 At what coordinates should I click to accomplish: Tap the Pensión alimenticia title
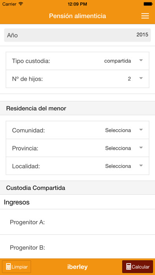click(77, 16)
